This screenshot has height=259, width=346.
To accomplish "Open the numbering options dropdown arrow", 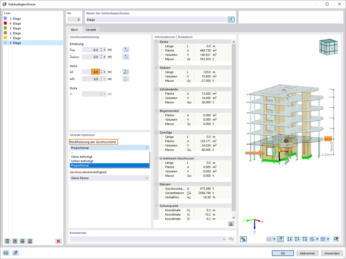I will pyautogui.click(x=274, y=239).
